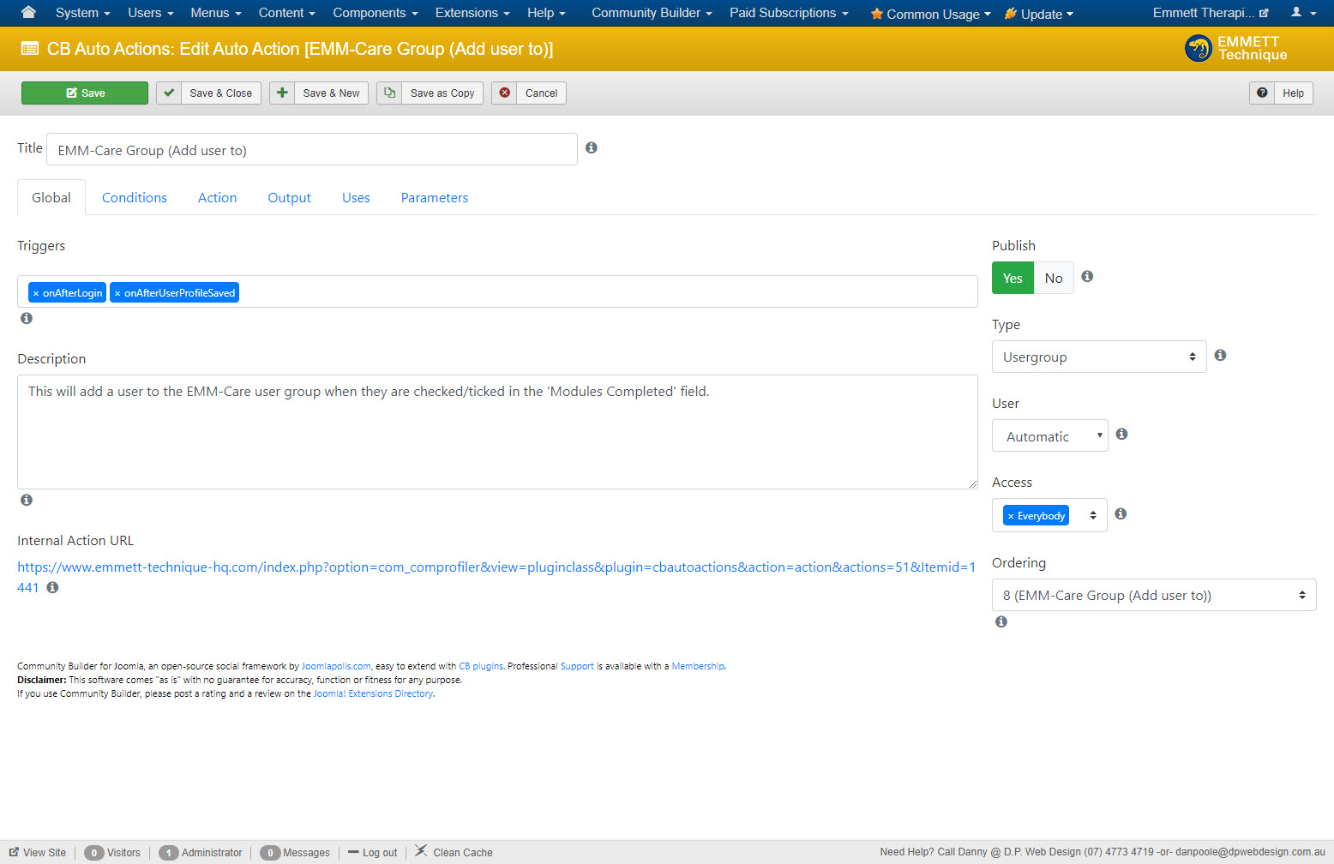Viewport: 1334px width, 864px height.
Task: Switch to the Parameters tab
Action: coord(435,197)
